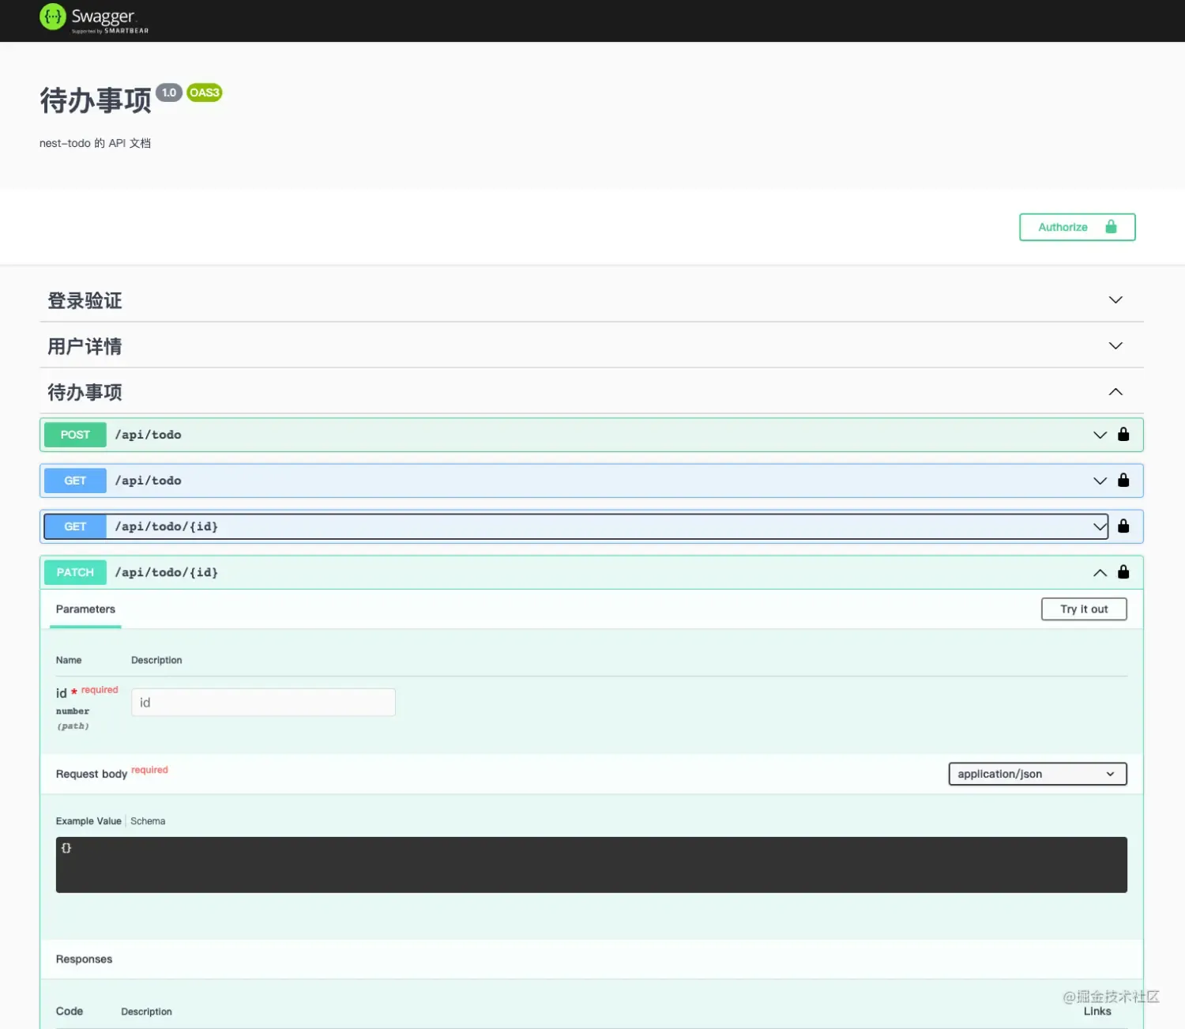Switch to the Schema tab
1185x1029 pixels.
[148, 821]
